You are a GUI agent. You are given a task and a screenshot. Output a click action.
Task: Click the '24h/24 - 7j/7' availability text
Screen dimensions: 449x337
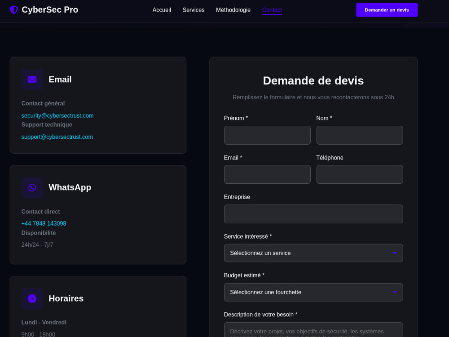37,245
